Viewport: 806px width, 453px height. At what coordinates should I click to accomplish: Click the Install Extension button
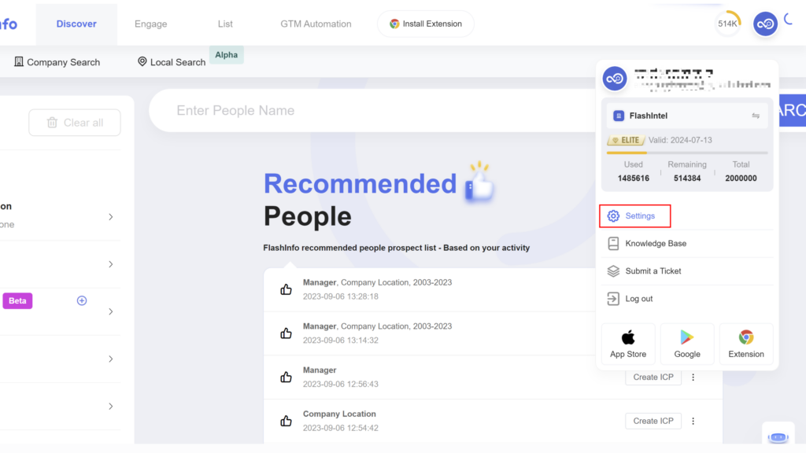[426, 24]
